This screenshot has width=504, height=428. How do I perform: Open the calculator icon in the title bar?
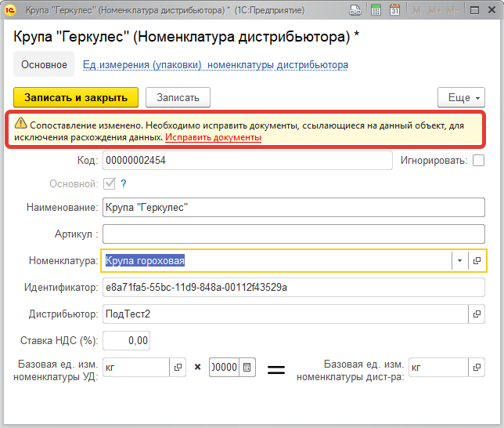[376, 10]
